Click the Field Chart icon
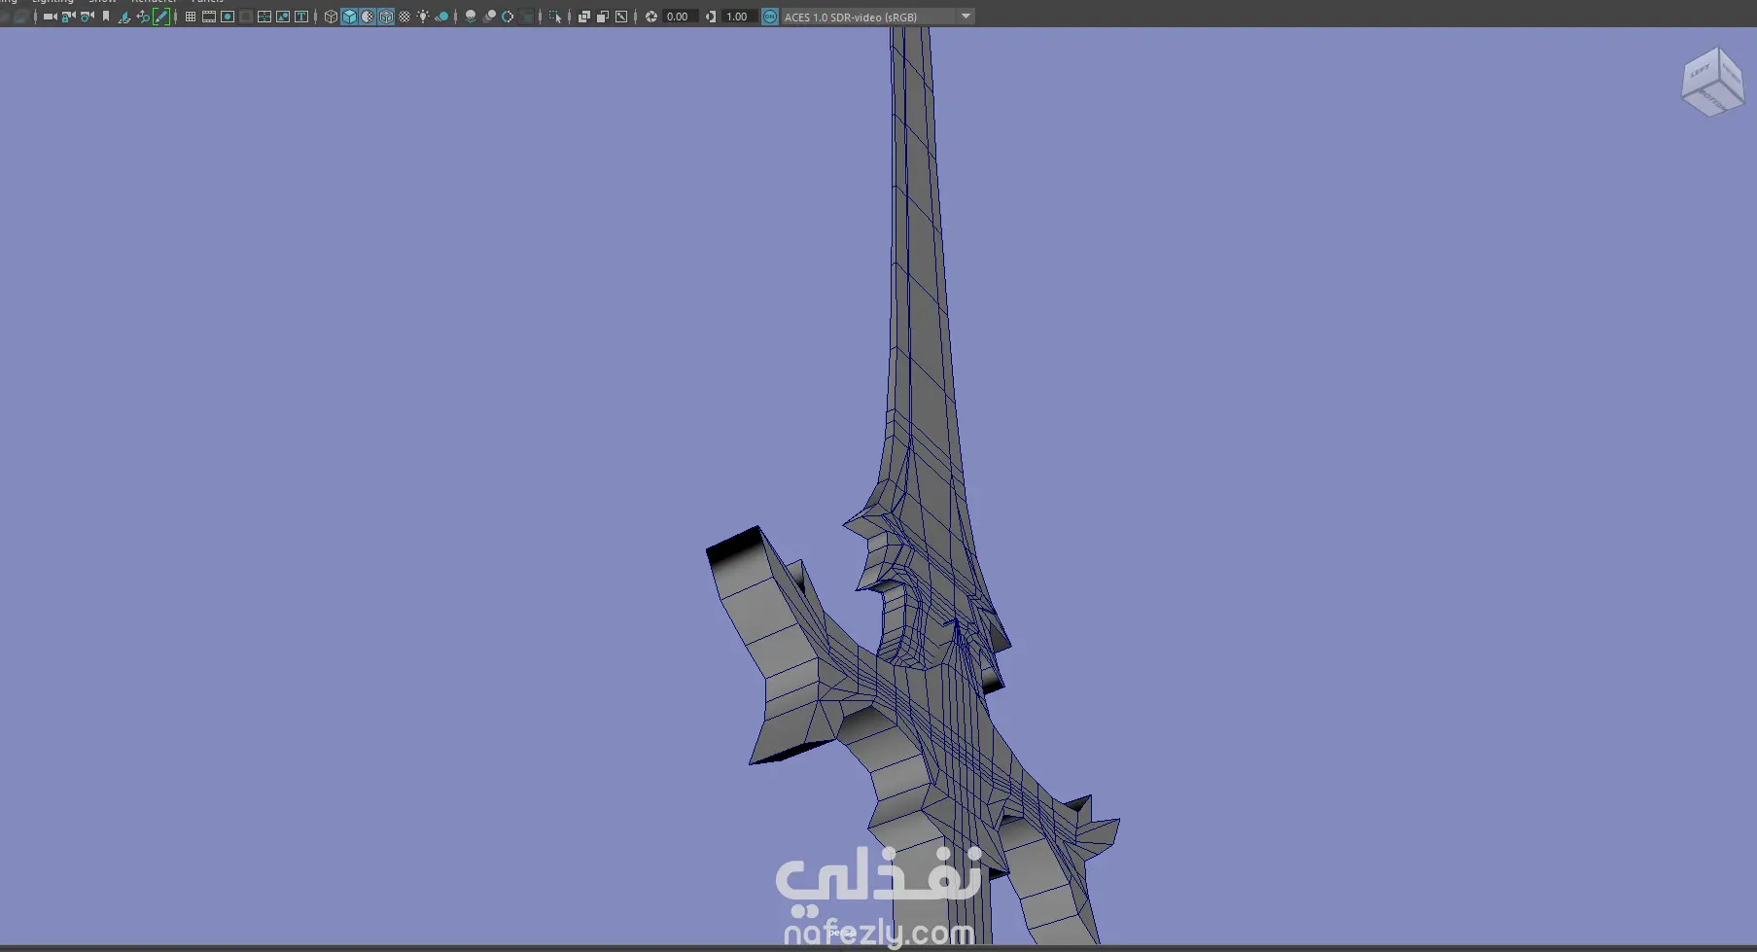 click(x=264, y=17)
